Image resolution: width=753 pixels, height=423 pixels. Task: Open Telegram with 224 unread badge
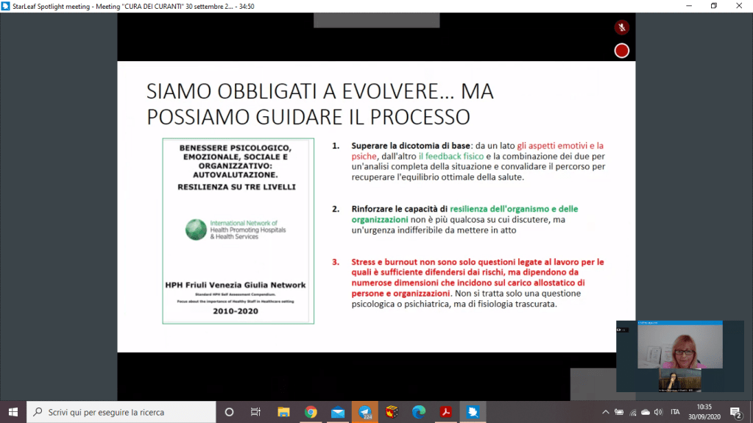tap(364, 412)
